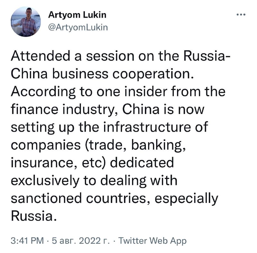Viewport: 257px width, 253px height.
Task: Click the word Russia- ending first line
Action: click(x=207, y=56)
